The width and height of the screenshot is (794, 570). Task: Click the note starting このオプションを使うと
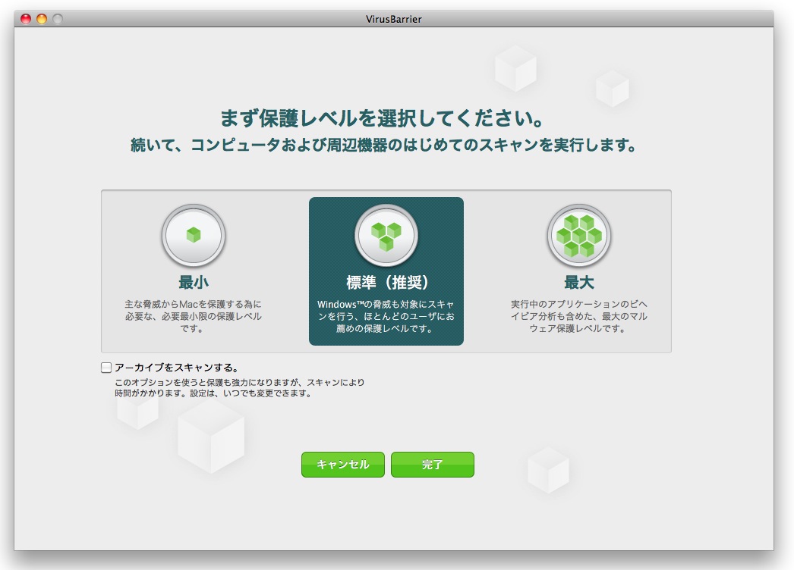pyautogui.click(x=240, y=387)
